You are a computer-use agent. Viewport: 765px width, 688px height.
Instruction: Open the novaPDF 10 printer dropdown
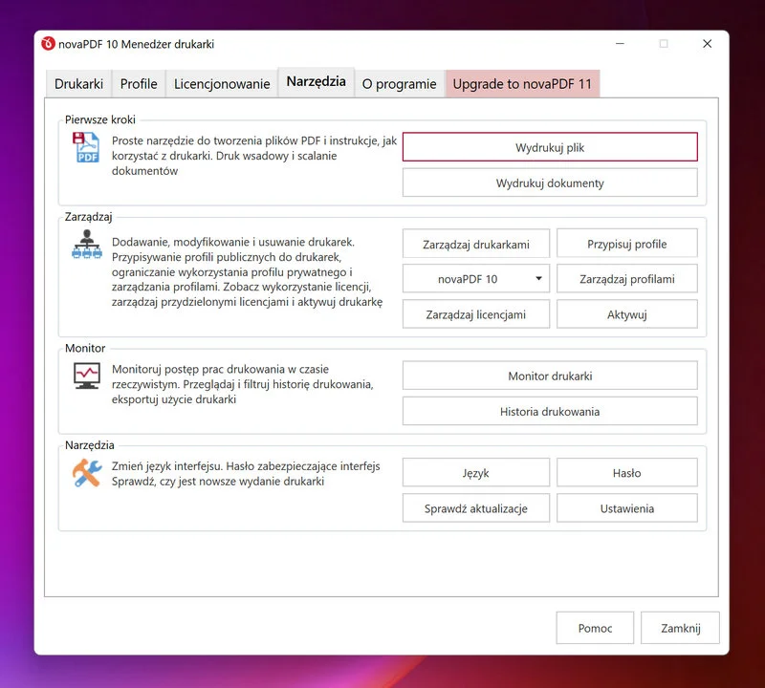tap(475, 279)
